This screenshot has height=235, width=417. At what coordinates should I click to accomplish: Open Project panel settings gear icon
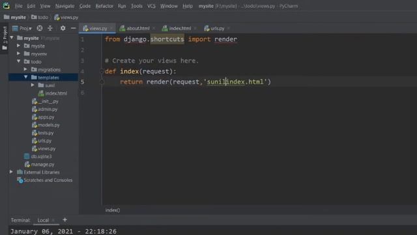[x=63, y=28]
